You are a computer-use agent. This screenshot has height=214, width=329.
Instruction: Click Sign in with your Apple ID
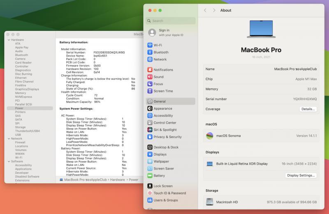pos(171,32)
